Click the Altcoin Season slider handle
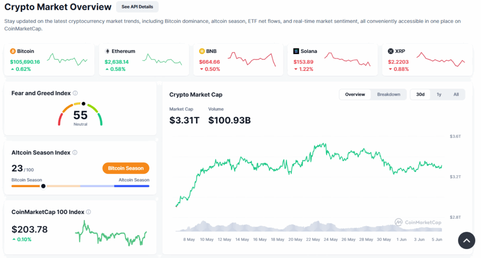 (43, 186)
